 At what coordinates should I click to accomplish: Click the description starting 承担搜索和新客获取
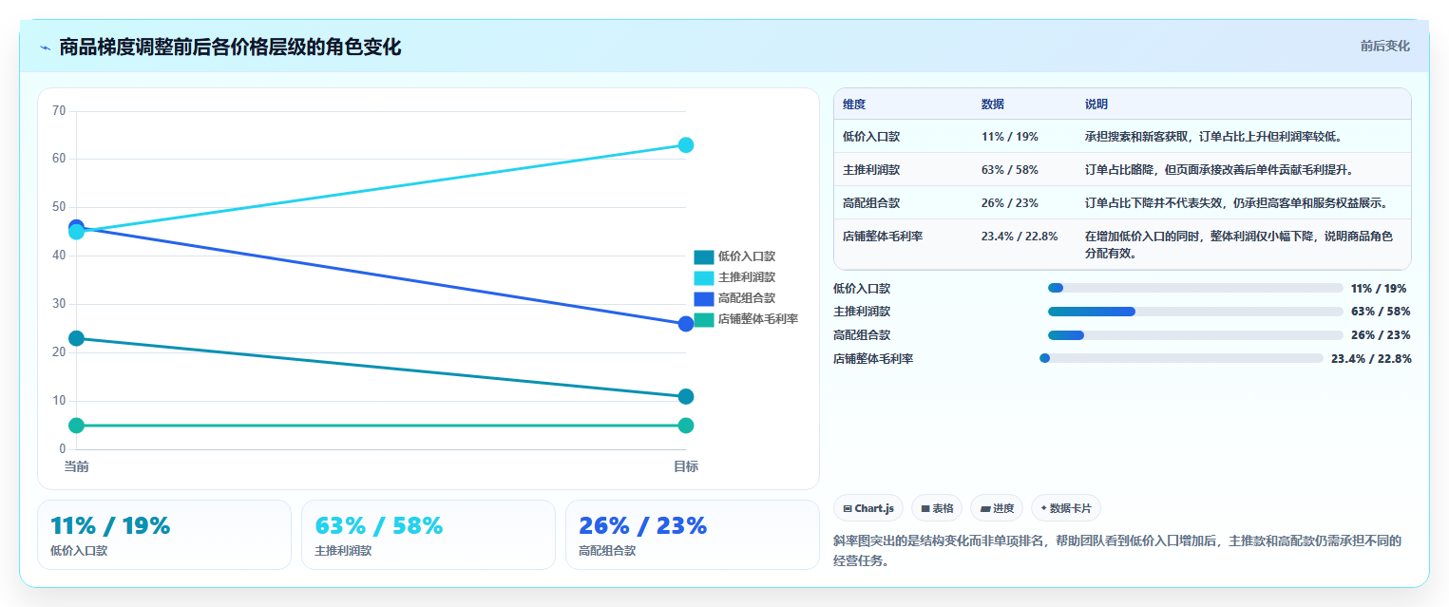1213,137
